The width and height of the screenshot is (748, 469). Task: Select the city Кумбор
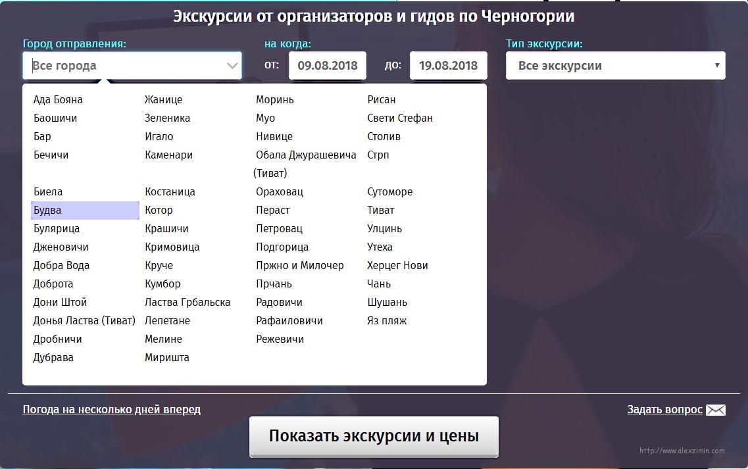[x=162, y=284]
